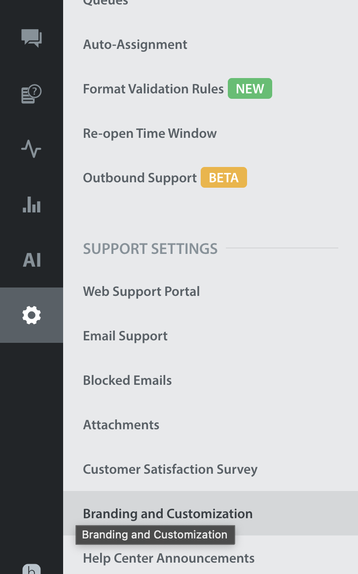Viewport: 358px width, 574px height.
Task: Go to Attachments settings
Action: 121,425
